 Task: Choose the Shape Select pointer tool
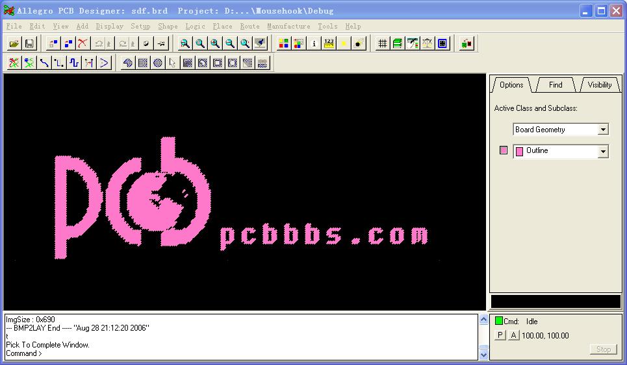coord(172,63)
